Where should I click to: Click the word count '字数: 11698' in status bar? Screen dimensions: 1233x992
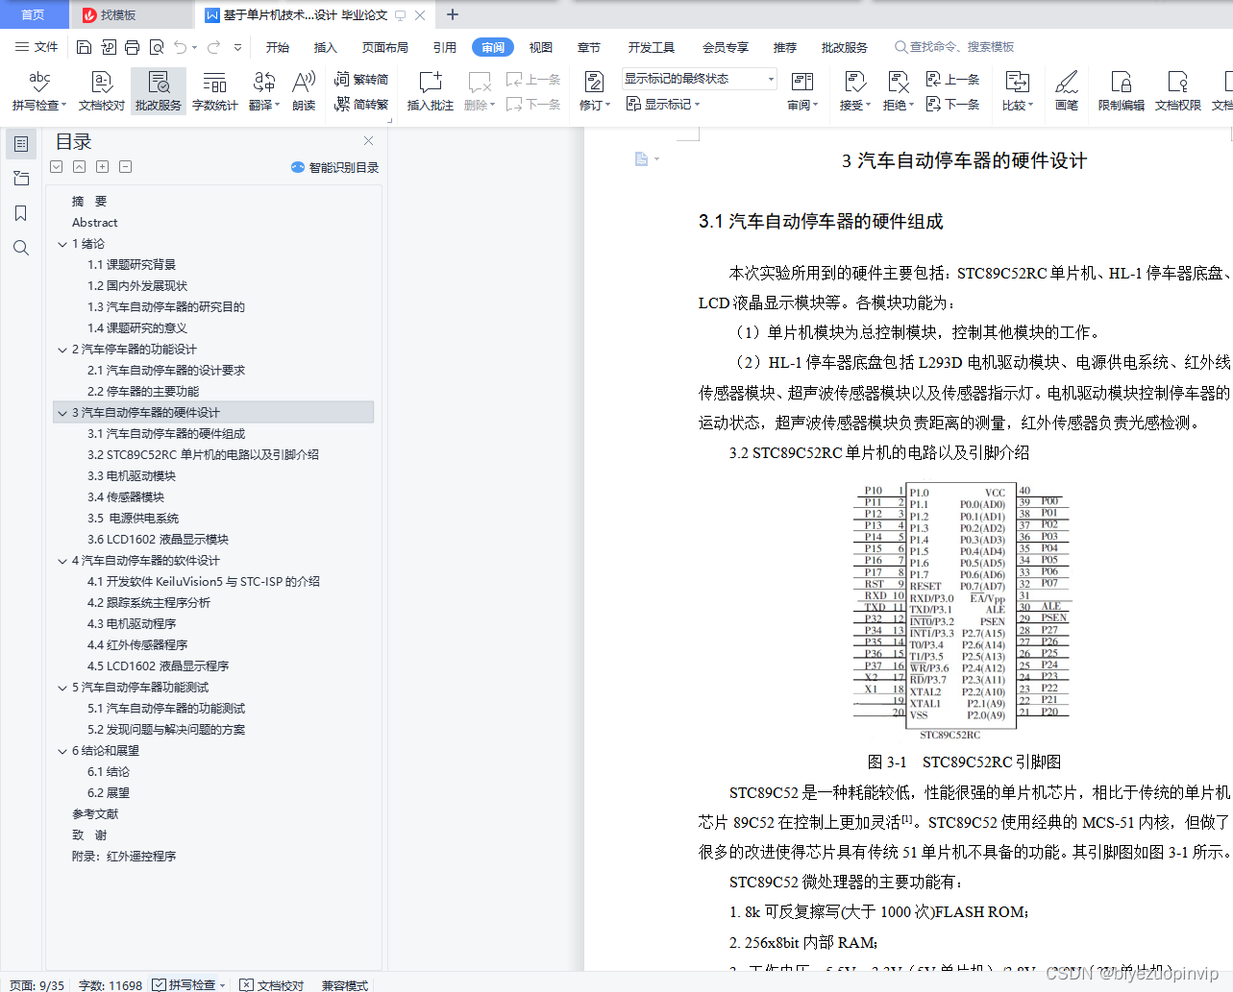pyautogui.click(x=111, y=984)
